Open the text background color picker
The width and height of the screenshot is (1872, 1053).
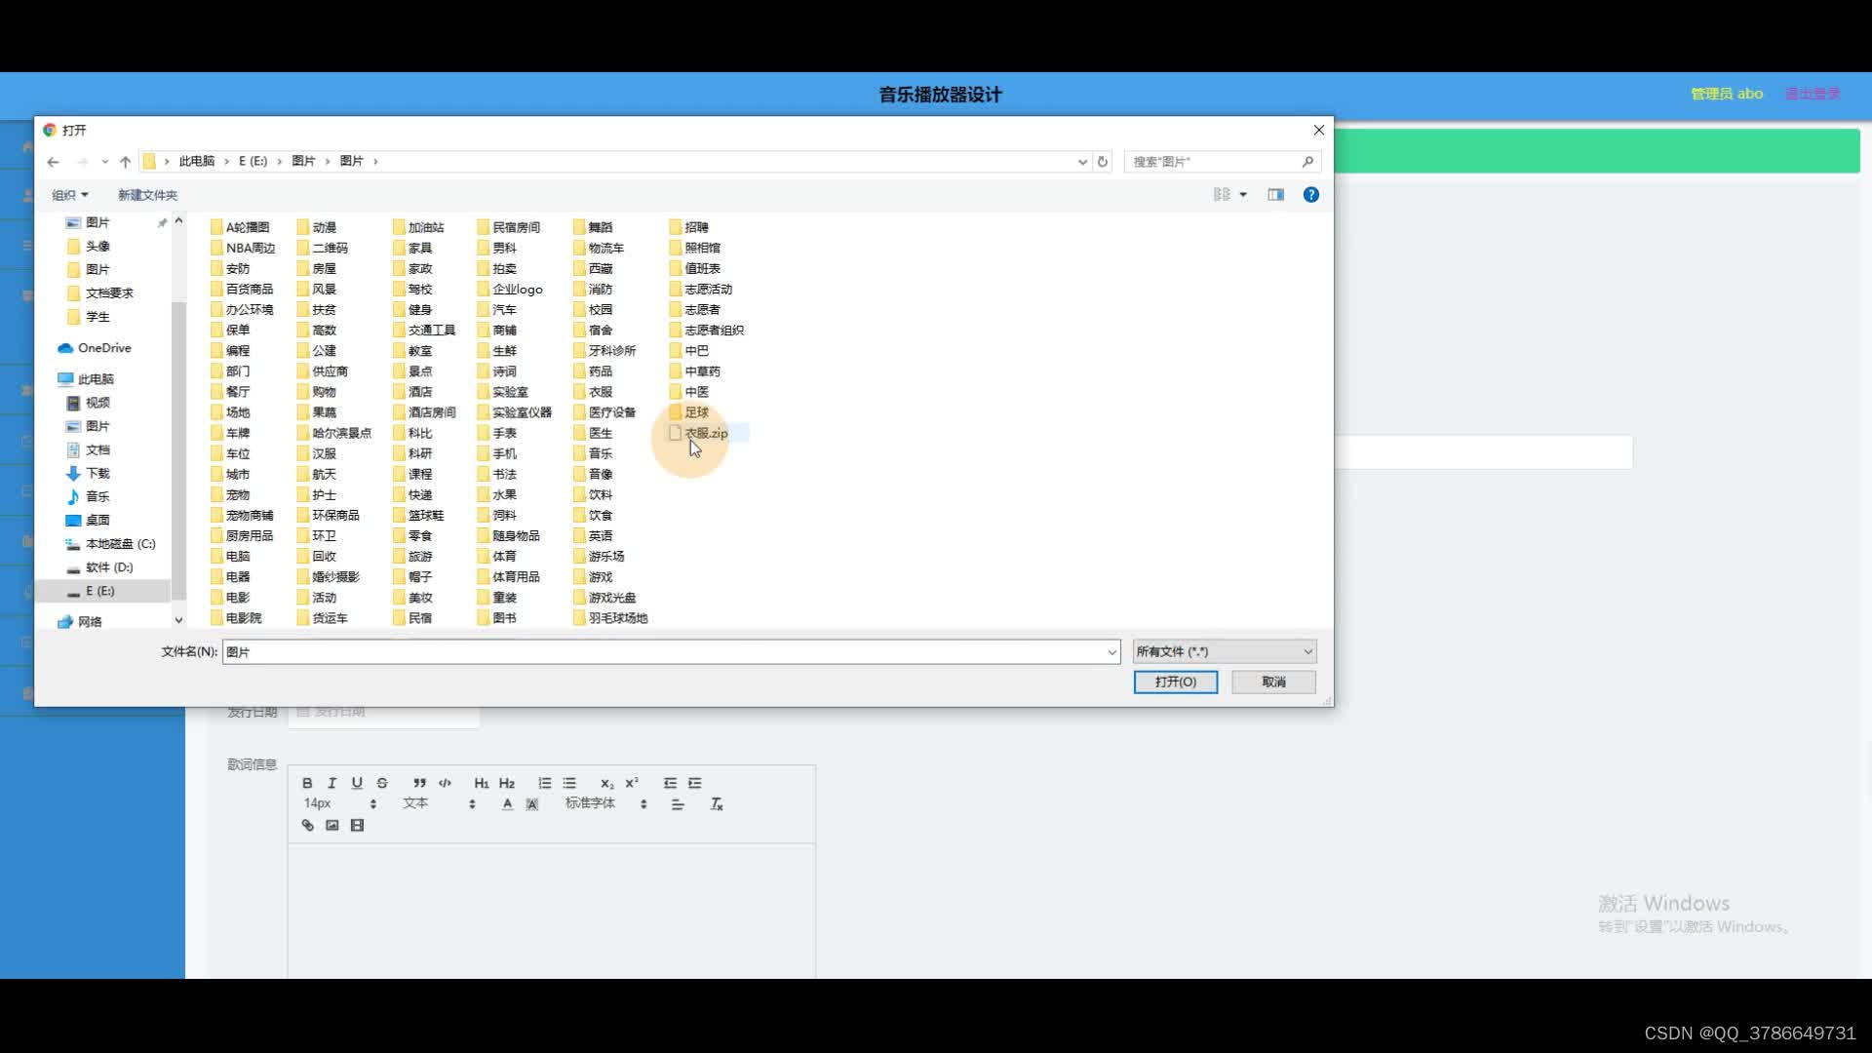pos(532,804)
